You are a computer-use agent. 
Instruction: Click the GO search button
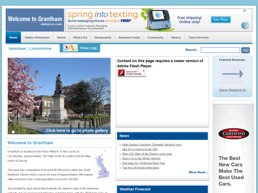(246, 50)
